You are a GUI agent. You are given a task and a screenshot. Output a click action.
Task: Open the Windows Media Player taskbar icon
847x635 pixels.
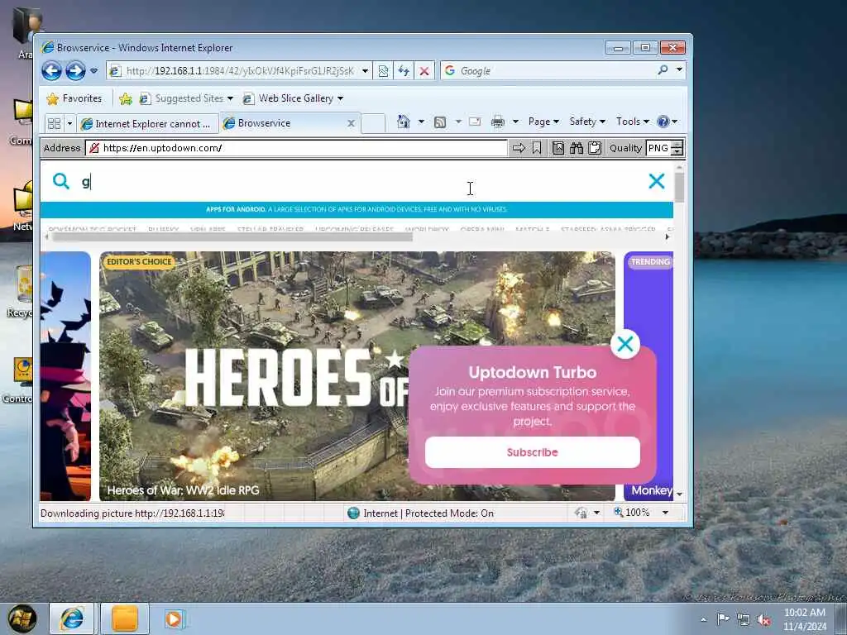(175, 618)
